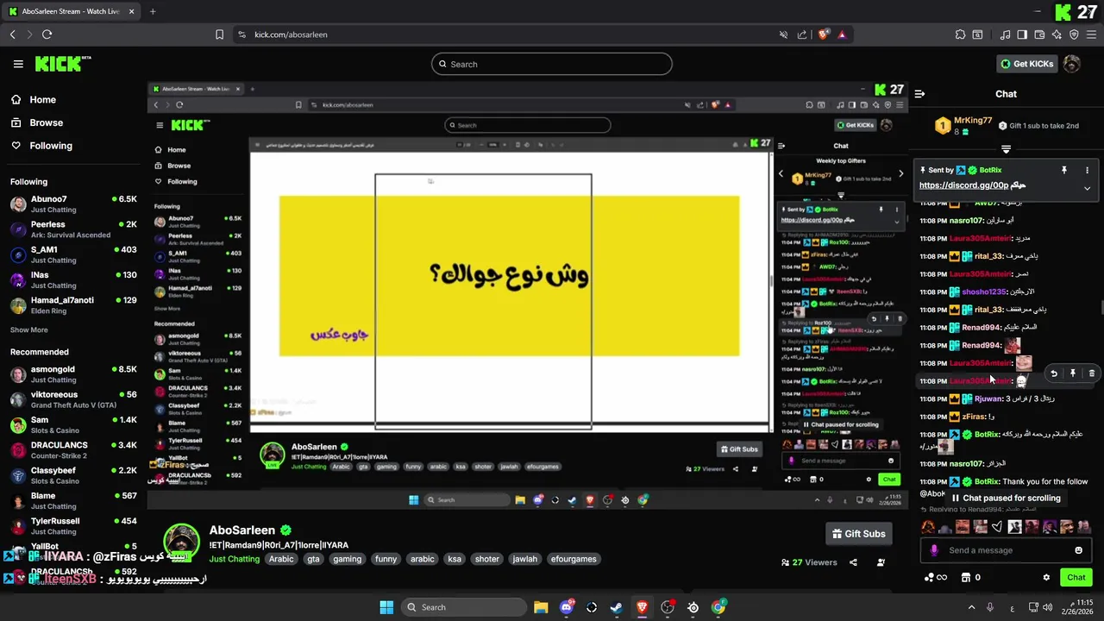
Task: Select the jawlah stream tag
Action: click(524, 559)
